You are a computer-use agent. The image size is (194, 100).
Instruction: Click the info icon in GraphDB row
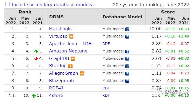tap(127, 59)
